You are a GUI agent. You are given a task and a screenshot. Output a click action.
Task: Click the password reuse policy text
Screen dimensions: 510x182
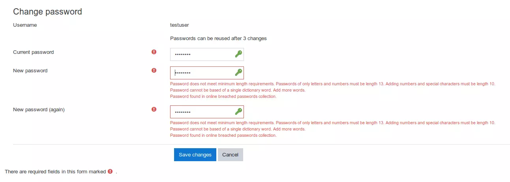[x=218, y=39]
